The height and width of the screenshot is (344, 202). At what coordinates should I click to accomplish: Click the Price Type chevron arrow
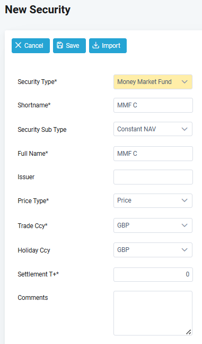(x=185, y=200)
